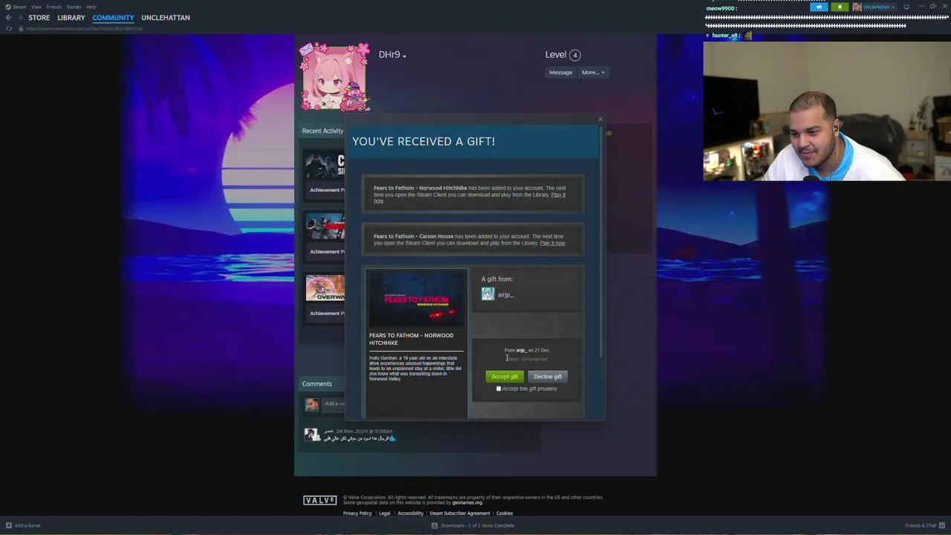The height and width of the screenshot is (535, 951).
Task: Click the Add a comment input field
Action: [x=333, y=404]
